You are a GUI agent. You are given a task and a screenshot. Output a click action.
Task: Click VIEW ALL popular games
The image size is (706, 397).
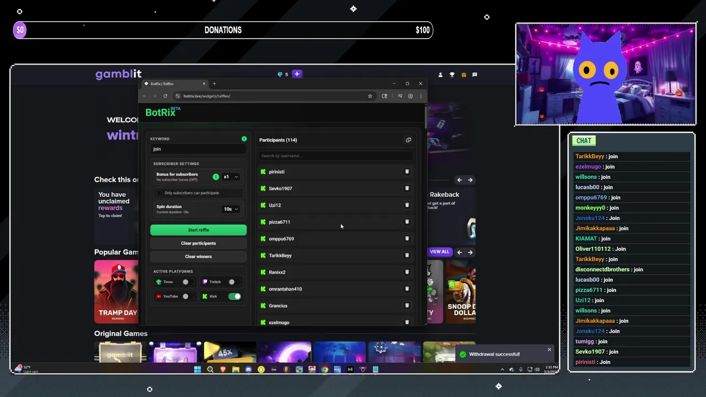pos(440,251)
